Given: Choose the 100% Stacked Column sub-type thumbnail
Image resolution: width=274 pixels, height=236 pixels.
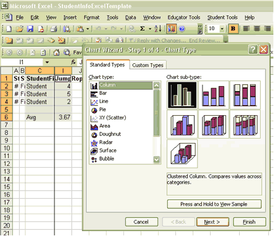Looking at the screenshot, I should coord(245,95).
